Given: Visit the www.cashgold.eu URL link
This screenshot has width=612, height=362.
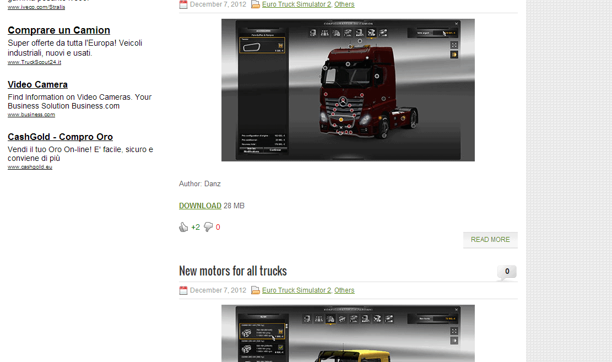Looking at the screenshot, I should [30, 167].
